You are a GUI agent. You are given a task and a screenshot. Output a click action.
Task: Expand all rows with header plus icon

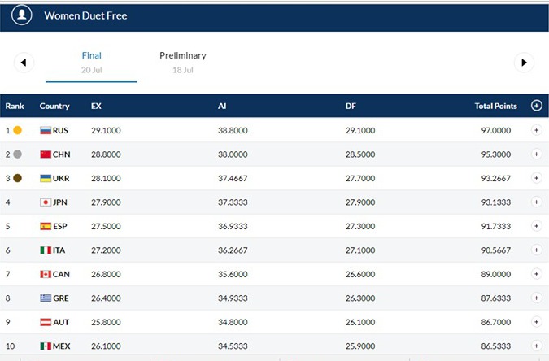coord(536,106)
